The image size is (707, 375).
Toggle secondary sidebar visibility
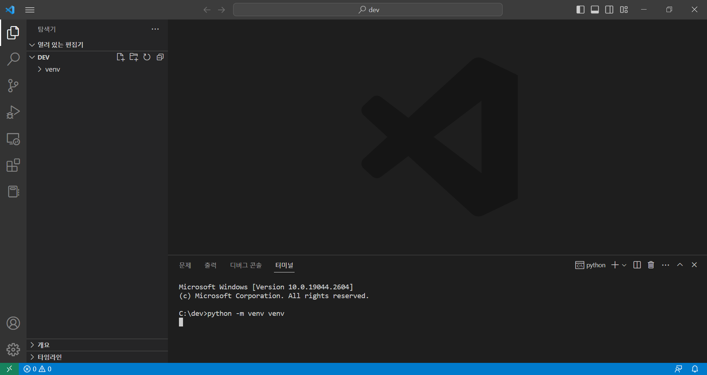click(609, 10)
